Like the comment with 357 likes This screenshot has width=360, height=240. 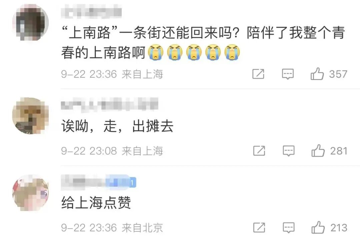pos(317,74)
